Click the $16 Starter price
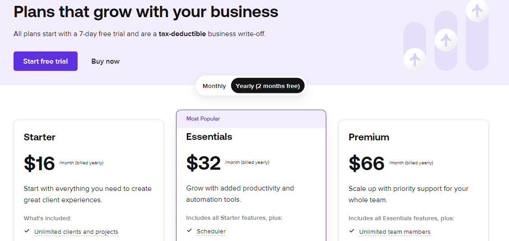 click(x=39, y=163)
